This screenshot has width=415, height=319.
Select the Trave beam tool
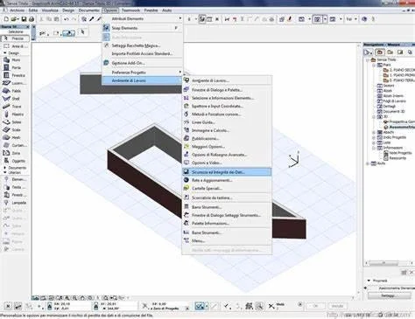(x=15, y=107)
